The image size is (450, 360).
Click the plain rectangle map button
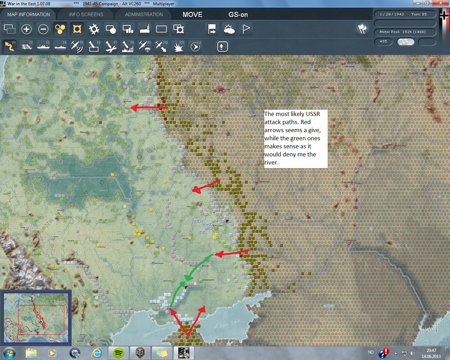pyautogui.click(x=161, y=29)
